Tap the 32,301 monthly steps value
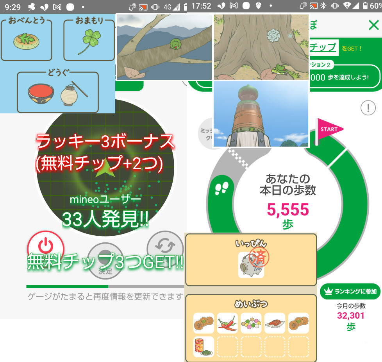This screenshot has width=382, height=362. click(x=351, y=316)
